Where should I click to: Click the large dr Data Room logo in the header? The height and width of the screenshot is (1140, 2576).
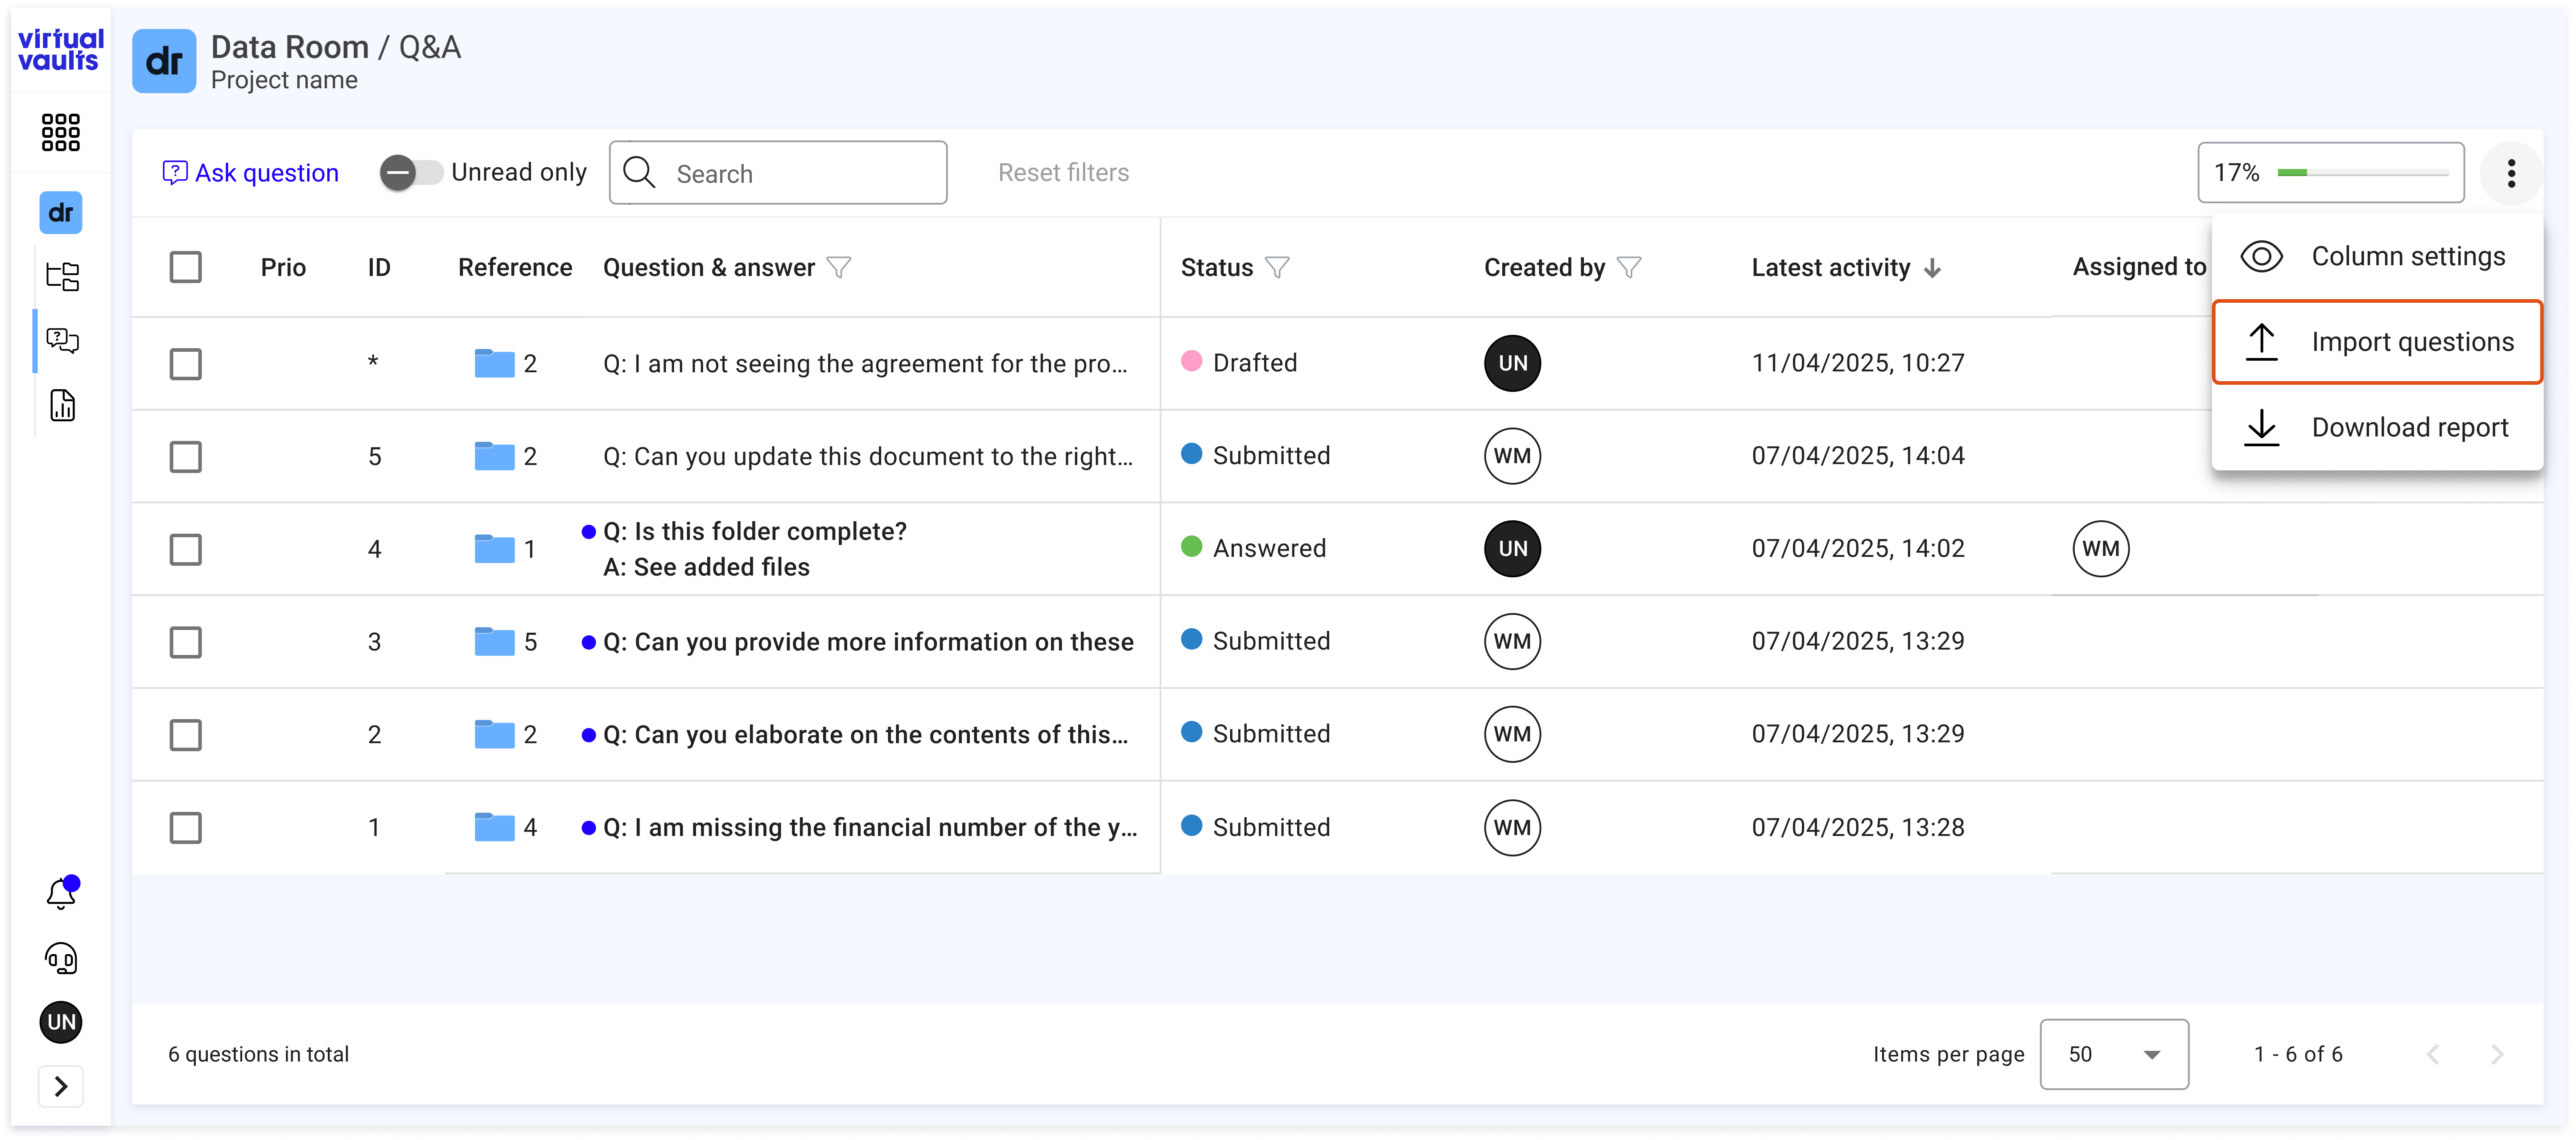(x=164, y=61)
